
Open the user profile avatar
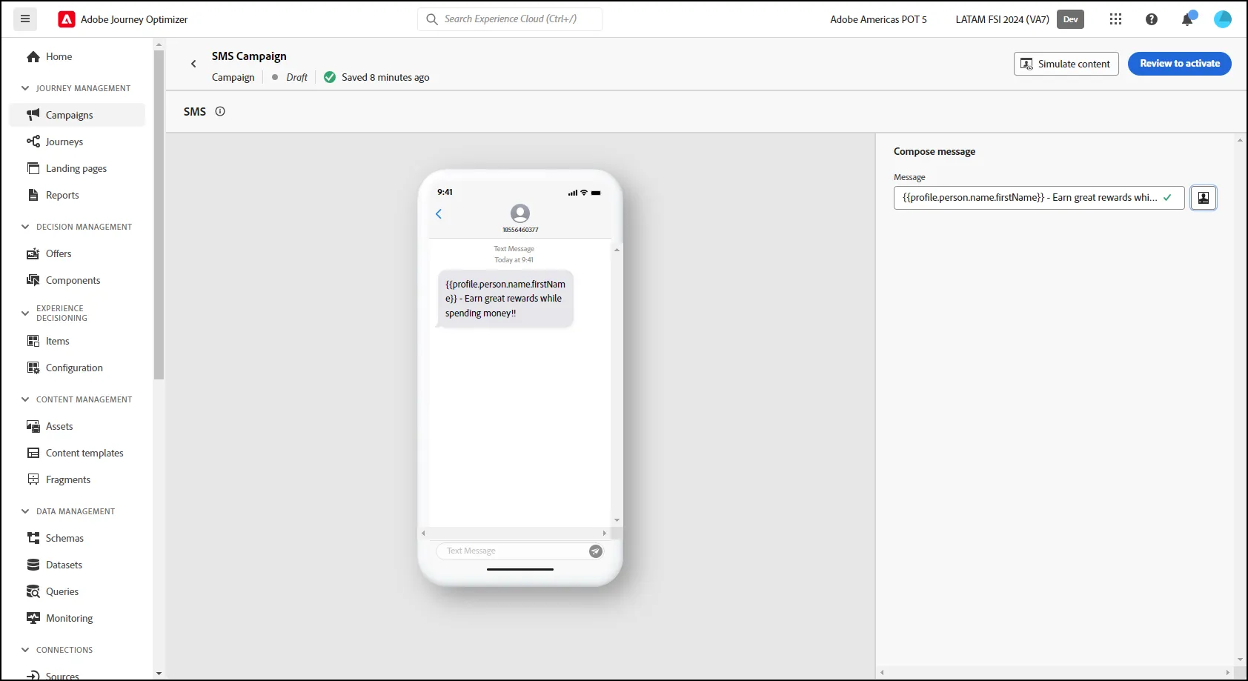click(1223, 19)
